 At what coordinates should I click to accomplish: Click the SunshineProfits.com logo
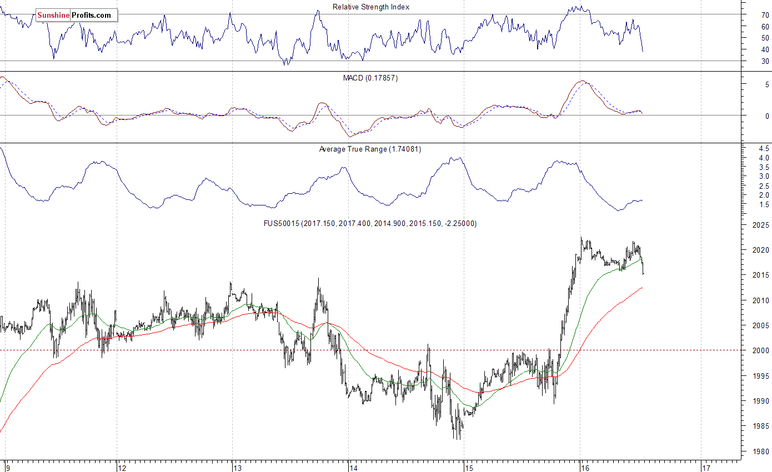tap(77, 16)
